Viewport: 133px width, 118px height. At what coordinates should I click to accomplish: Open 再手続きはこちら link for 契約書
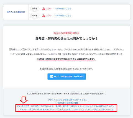[x=64, y=16]
